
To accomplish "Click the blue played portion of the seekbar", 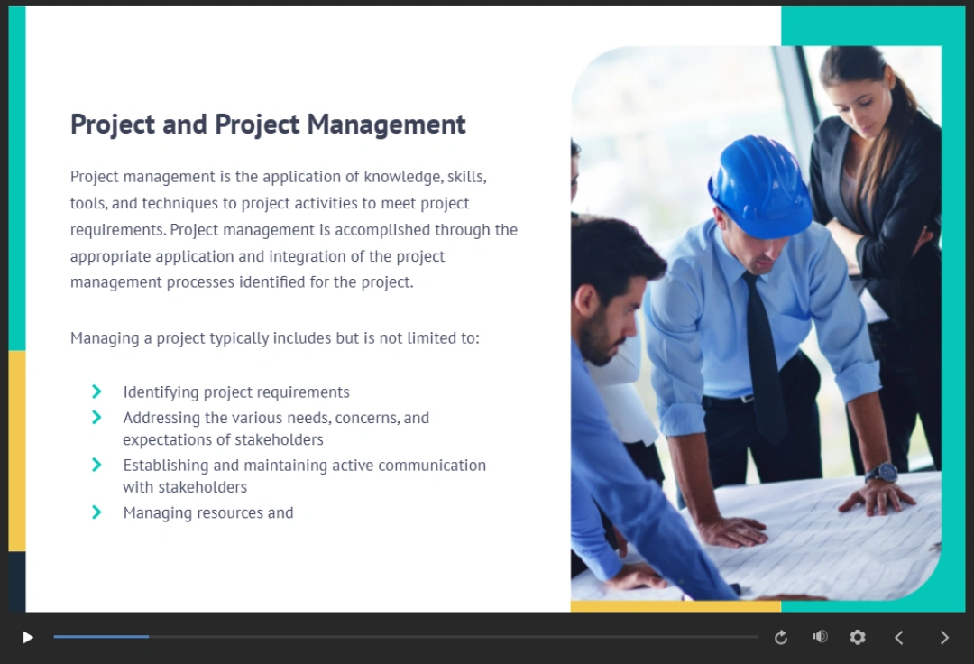I will [99, 637].
